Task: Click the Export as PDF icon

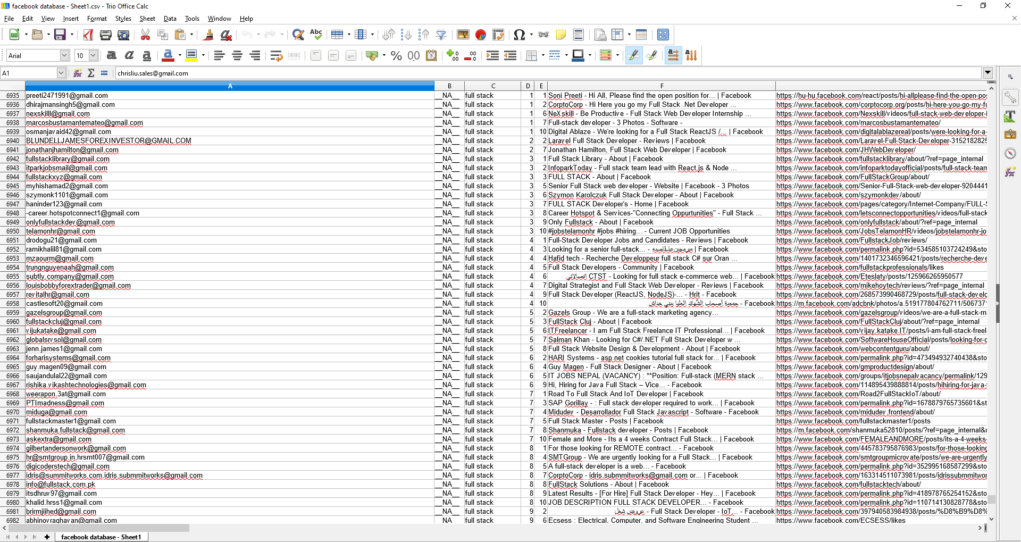Action: 88,35
